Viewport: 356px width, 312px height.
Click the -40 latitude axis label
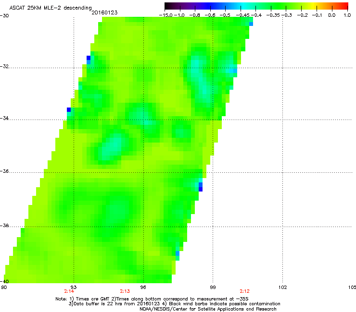click(4, 281)
